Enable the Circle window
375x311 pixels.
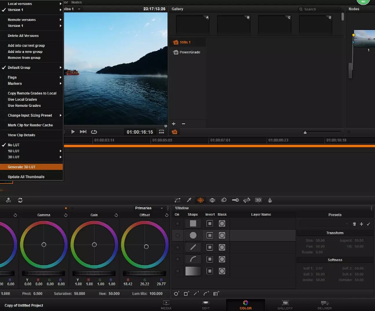pos(177,236)
